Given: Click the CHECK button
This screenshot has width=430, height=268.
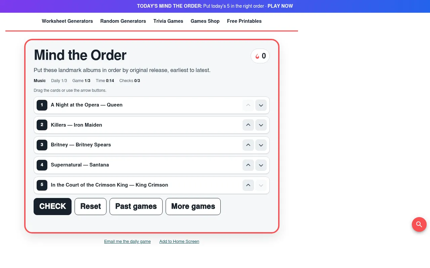Looking at the screenshot, I should pos(52,206).
